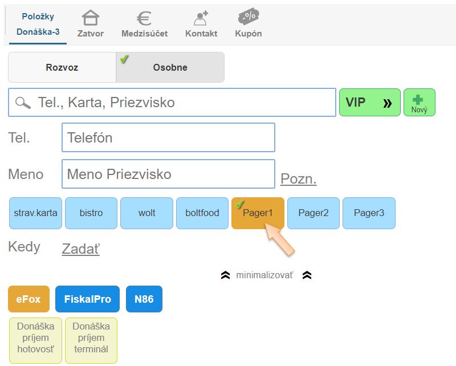
Task: Open the Pozn. note link
Action: (298, 179)
